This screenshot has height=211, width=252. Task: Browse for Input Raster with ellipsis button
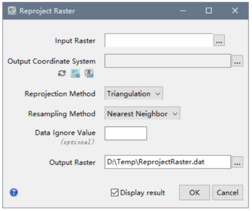pos(219,40)
